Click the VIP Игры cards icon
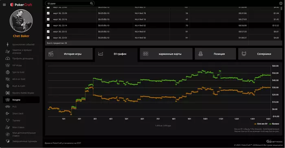 [x=7, y=65]
